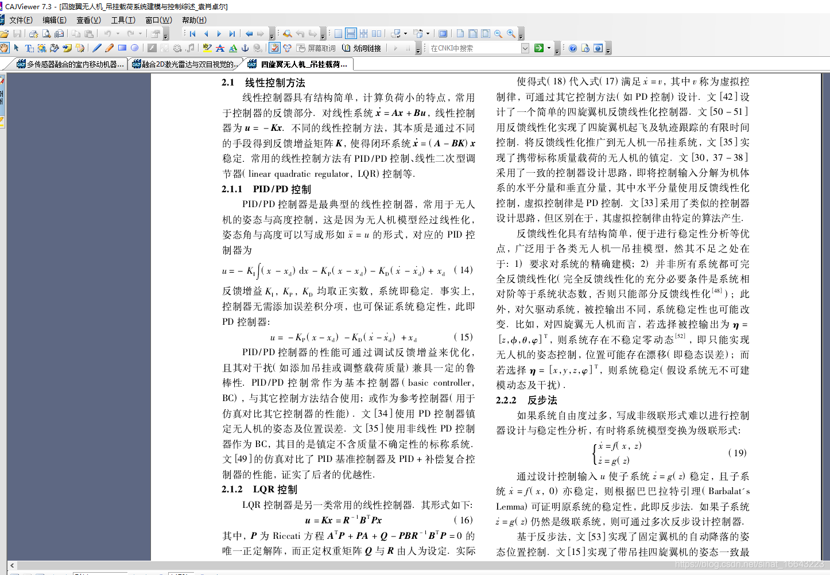Click the heading 2.1.2 LQR 控制
The image size is (830, 575).
[x=259, y=489]
